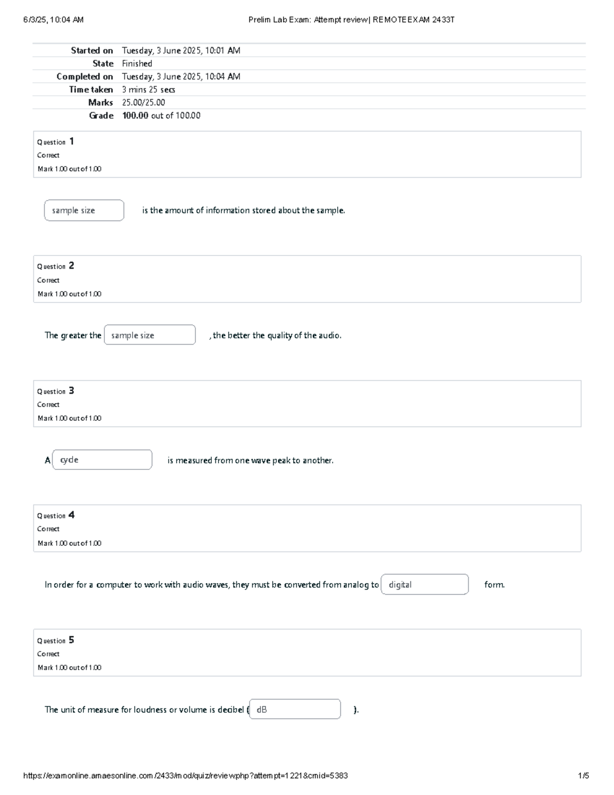
Task: Select the Question 5 info block
Action: (x=307, y=653)
